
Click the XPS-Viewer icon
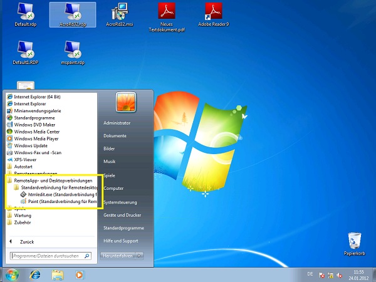(9, 159)
